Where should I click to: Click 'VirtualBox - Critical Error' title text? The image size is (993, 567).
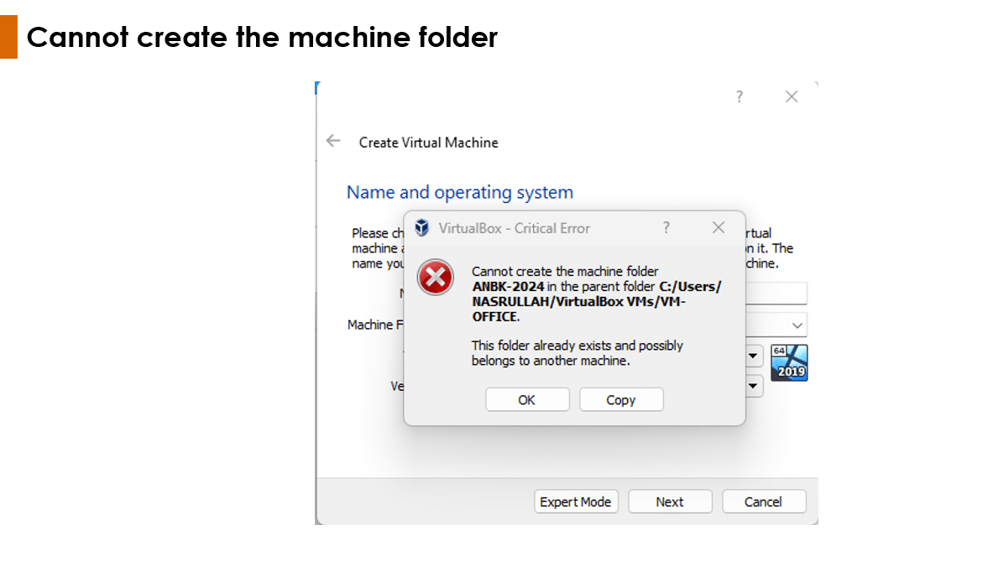(515, 228)
